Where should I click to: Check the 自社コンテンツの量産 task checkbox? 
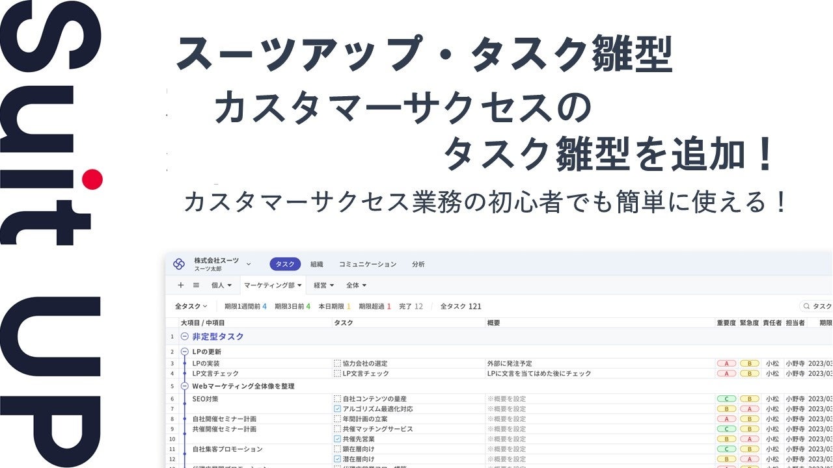click(337, 398)
